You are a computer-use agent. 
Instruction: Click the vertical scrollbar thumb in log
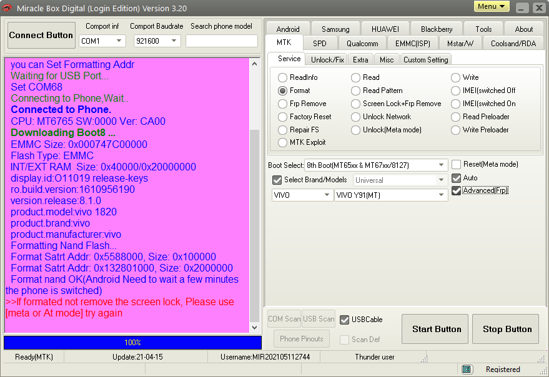(x=255, y=226)
